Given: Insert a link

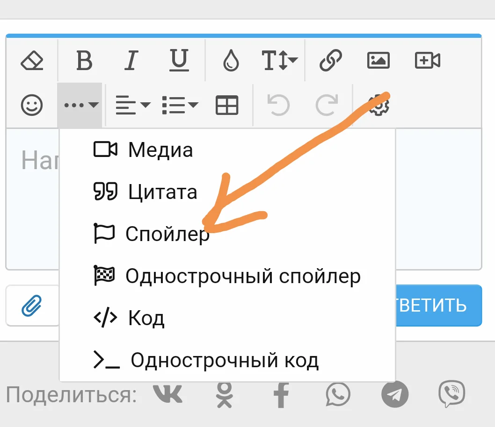Looking at the screenshot, I should (330, 60).
